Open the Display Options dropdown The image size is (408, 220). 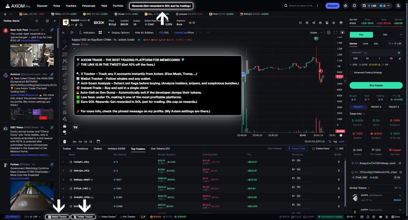(118, 33)
